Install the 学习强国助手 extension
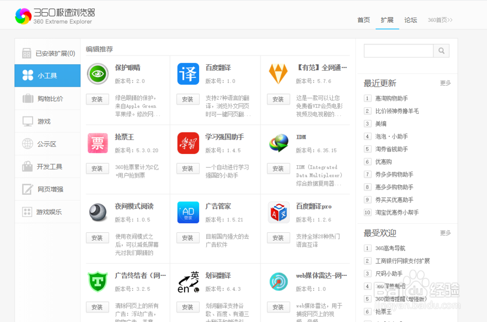Viewport: 487px width, 322px height. [x=188, y=169]
